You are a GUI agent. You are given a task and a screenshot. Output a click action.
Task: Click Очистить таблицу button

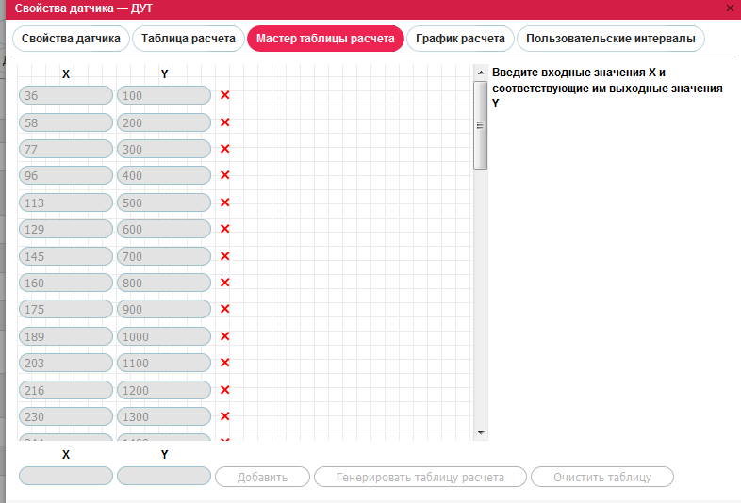pyautogui.click(x=602, y=477)
